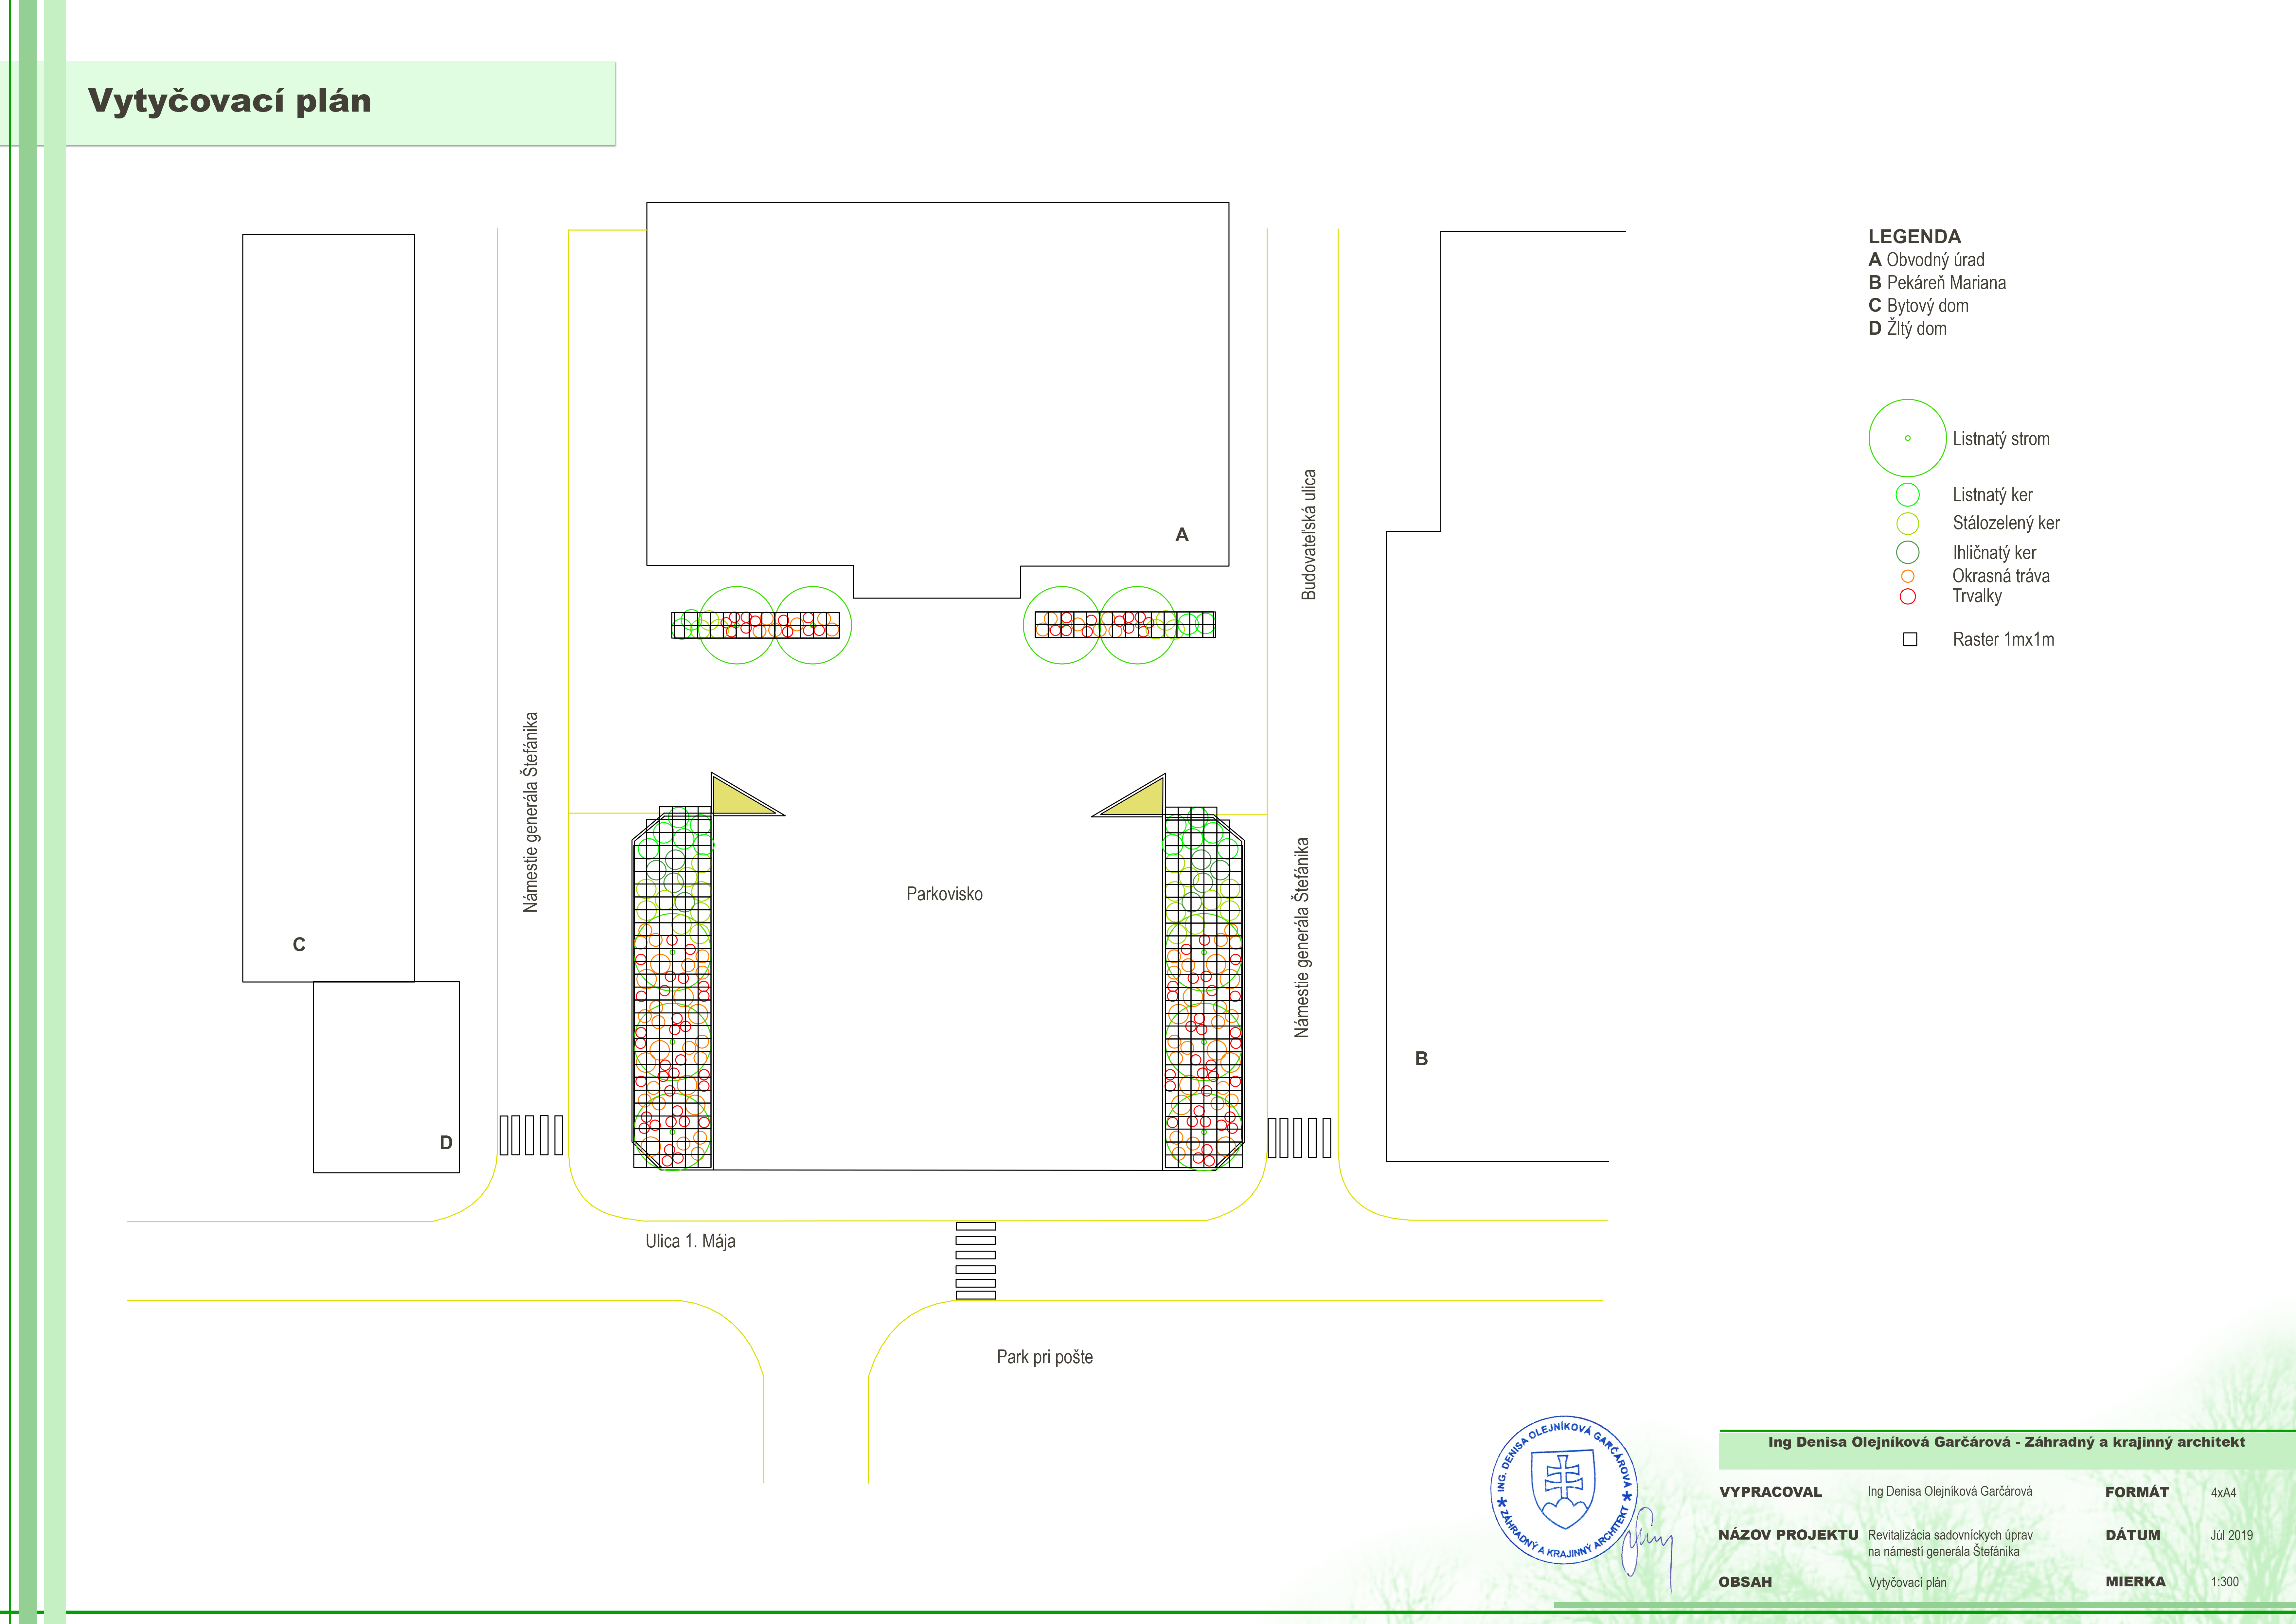Image resolution: width=2296 pixels, height=1624 pixels.
Task: Click the 'Okrasná tráva' legend text
Action: pos(2001,576)
